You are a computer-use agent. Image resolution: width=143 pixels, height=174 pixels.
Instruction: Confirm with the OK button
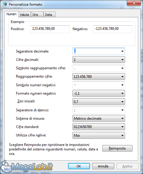tap(79, 166)
